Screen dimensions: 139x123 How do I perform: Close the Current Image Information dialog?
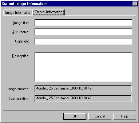click(135, 4)
